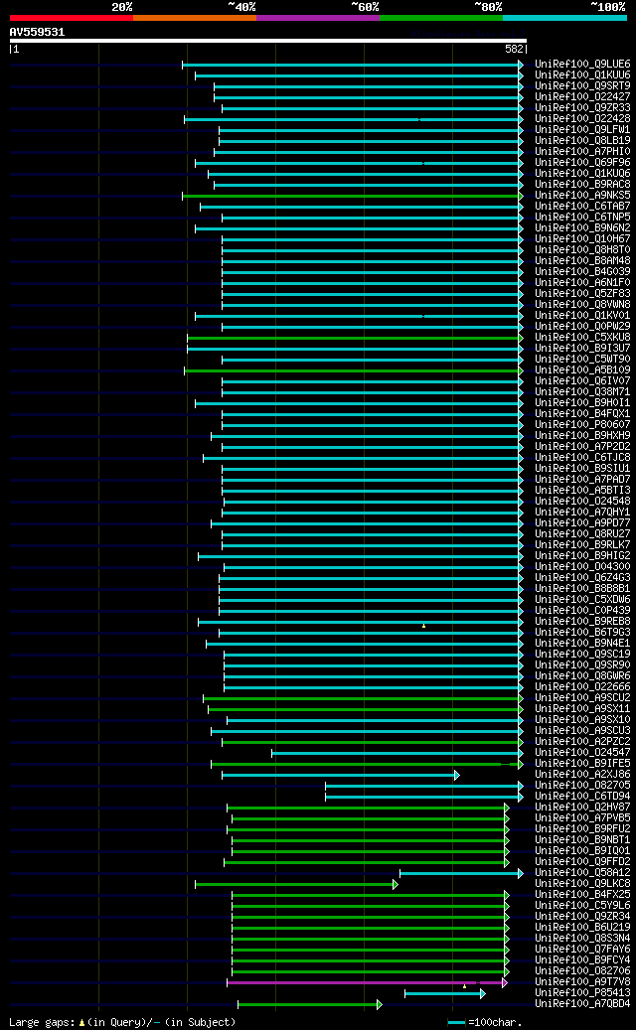636x1030 pixels.
Task: Open hit UniRef100_Q10H67 label
Action: [x=582, y=239]
